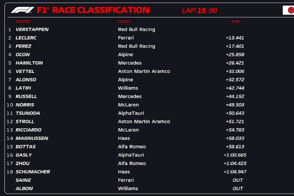The image size is (294, 196).
Task: Click the OUT status for ALBON
Action: click(238, 189)
